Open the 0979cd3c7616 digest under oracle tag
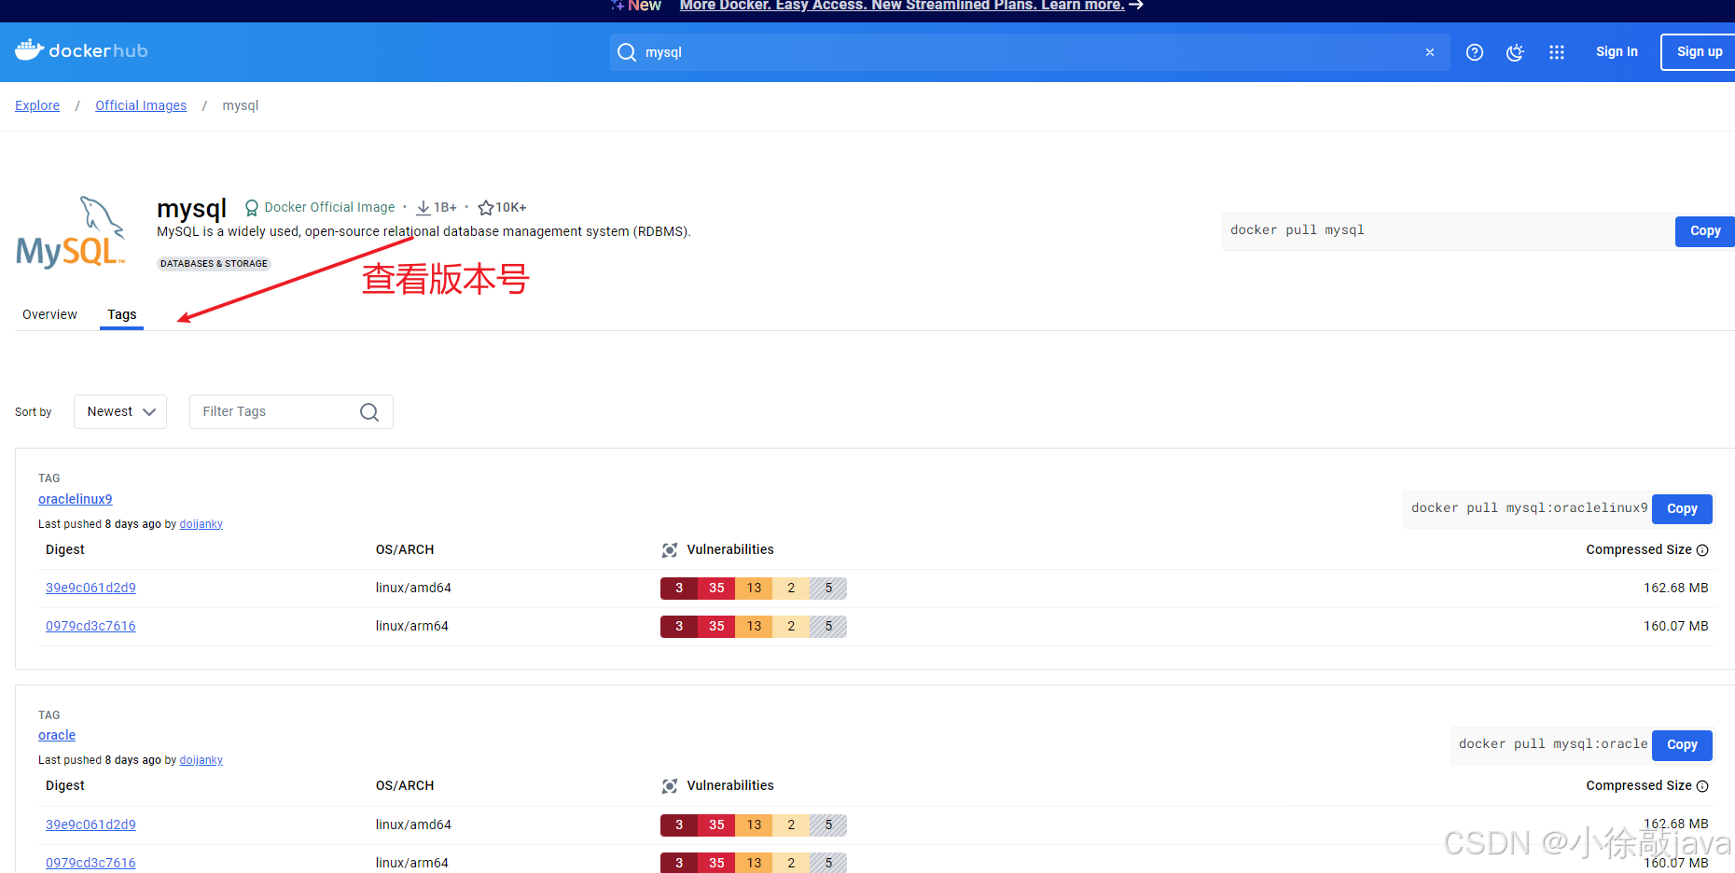Viewport: 1735px width, 873px height. [x=90, y=863]
